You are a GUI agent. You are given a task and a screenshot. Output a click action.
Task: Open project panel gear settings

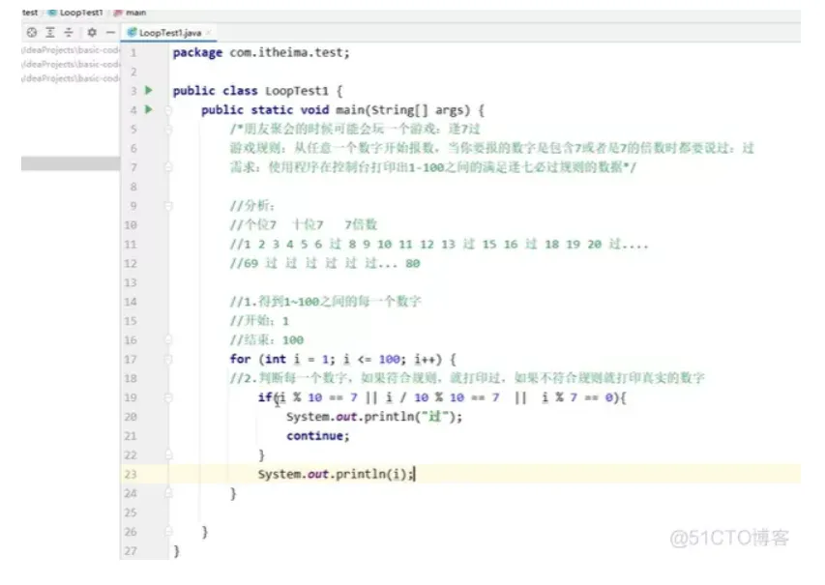point(92,33)
